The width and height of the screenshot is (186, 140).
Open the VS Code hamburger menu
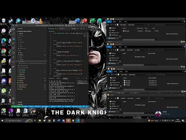[16, 25]
